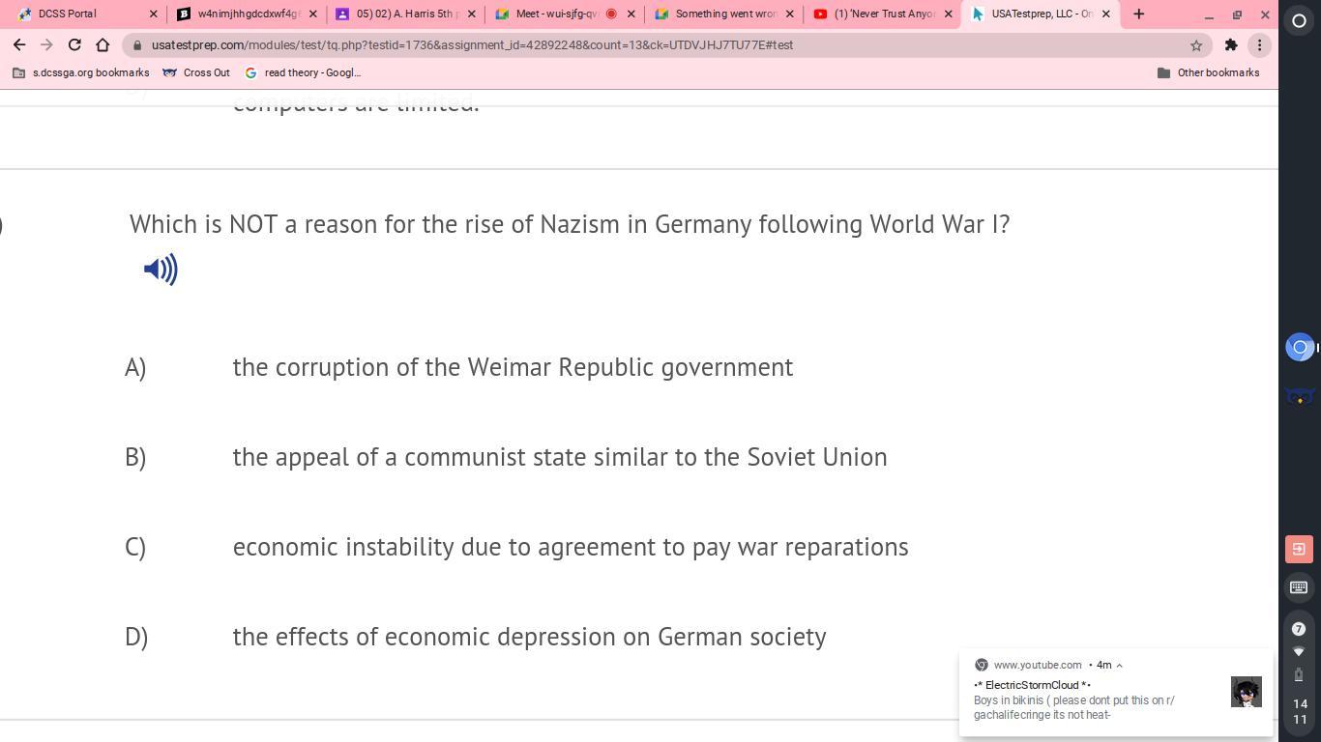
Task: Open a new browser tab
Action: coord(1138,14)
